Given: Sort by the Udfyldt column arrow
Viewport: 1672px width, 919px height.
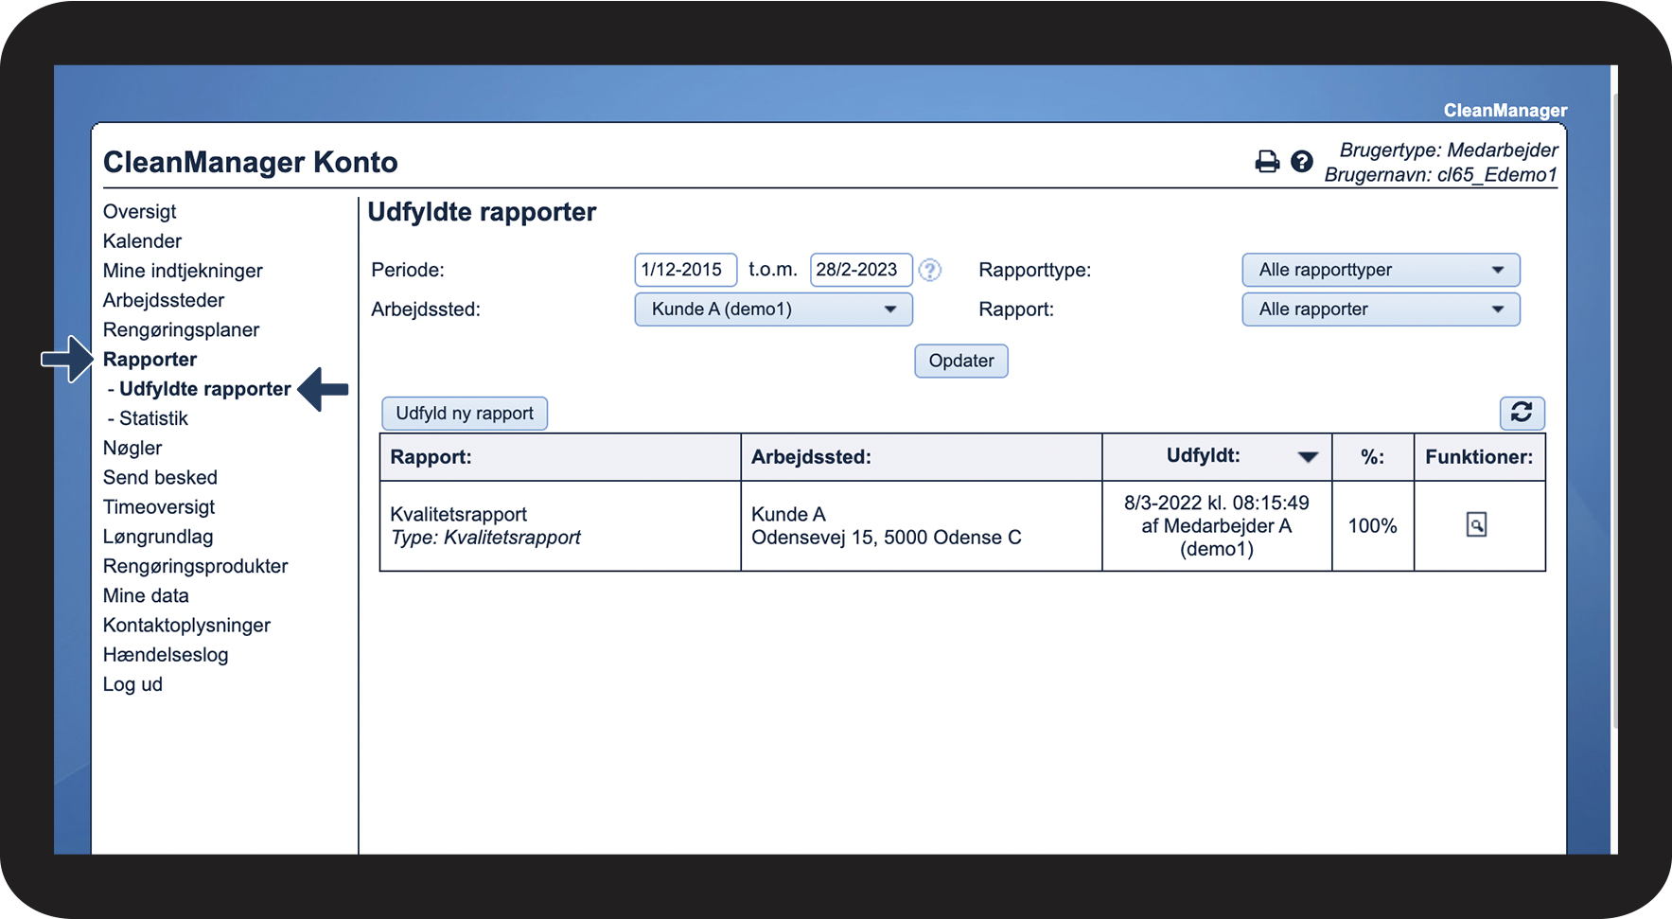Looking at the screenshot, I should [x=1308, y=457].
